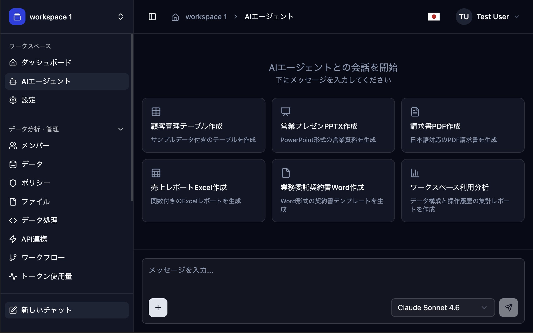
Task: Click the plus attachment button
Action: pyautogui.click(x=158, y=308)
